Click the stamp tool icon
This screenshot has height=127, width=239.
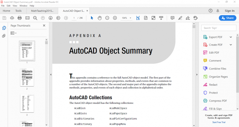[196, 18]
